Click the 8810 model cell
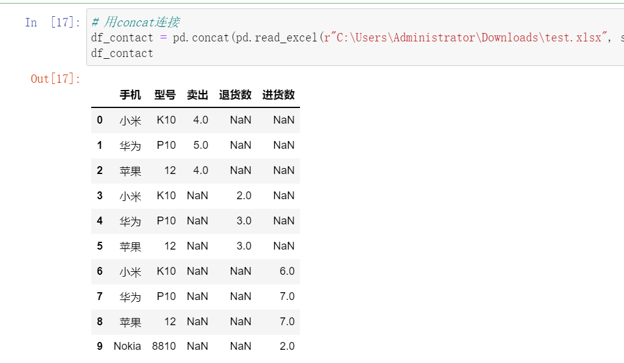Image resolution: width=624 pixels, height=363 pixels. point(164,346)
